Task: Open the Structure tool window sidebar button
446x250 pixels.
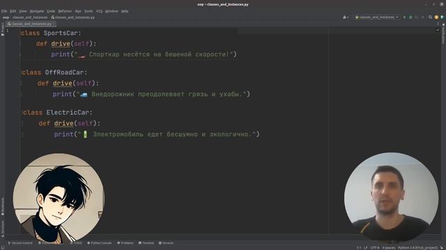Action: 3,228
